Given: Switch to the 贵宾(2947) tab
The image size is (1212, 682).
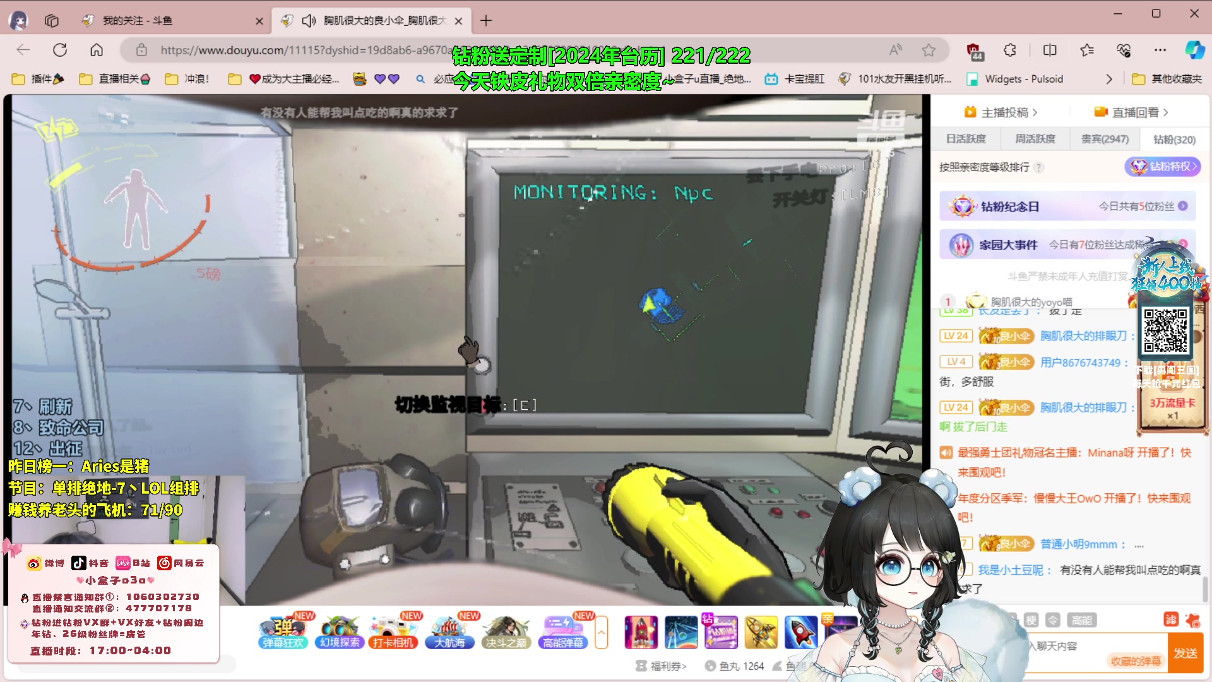Looking at the screenshot, I should (x=1104, y=139).
